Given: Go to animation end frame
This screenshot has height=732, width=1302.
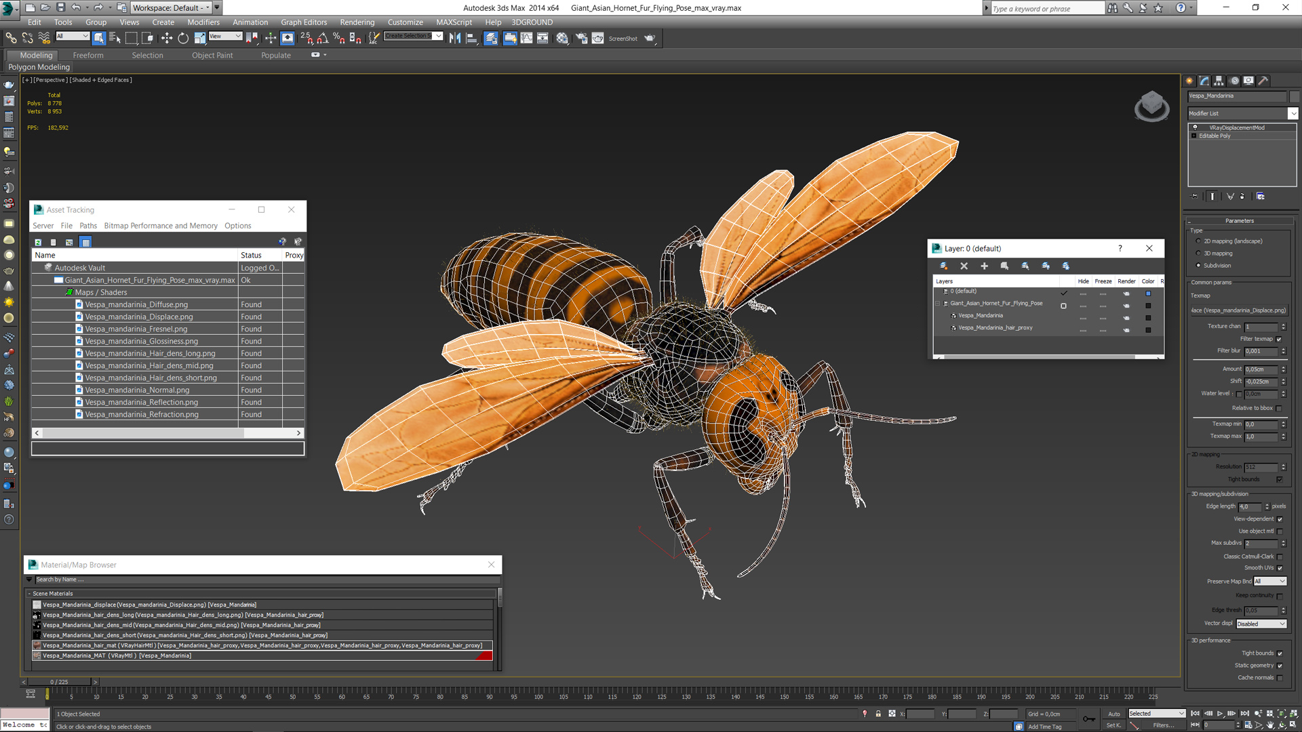Looking at the screenshot, I should (x=1244, y=714).
